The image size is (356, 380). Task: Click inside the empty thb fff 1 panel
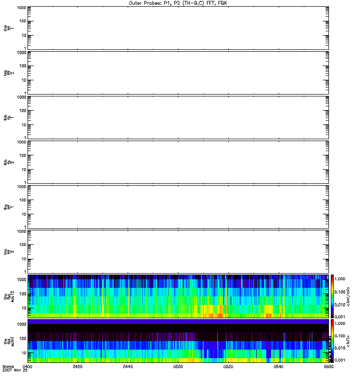point(178,28)
